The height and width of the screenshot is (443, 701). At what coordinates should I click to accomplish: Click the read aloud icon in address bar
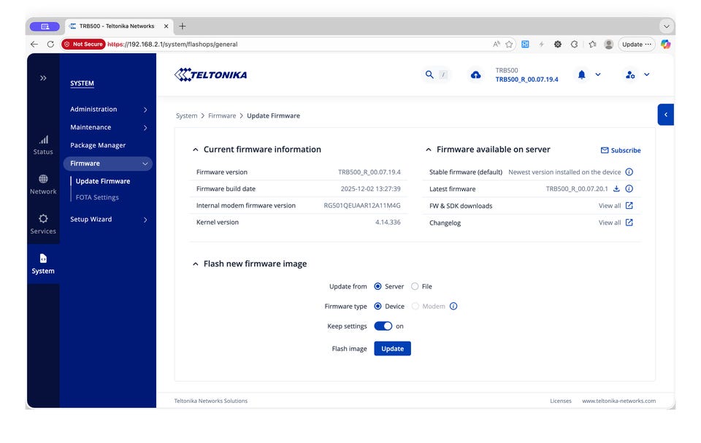point(497,45)
